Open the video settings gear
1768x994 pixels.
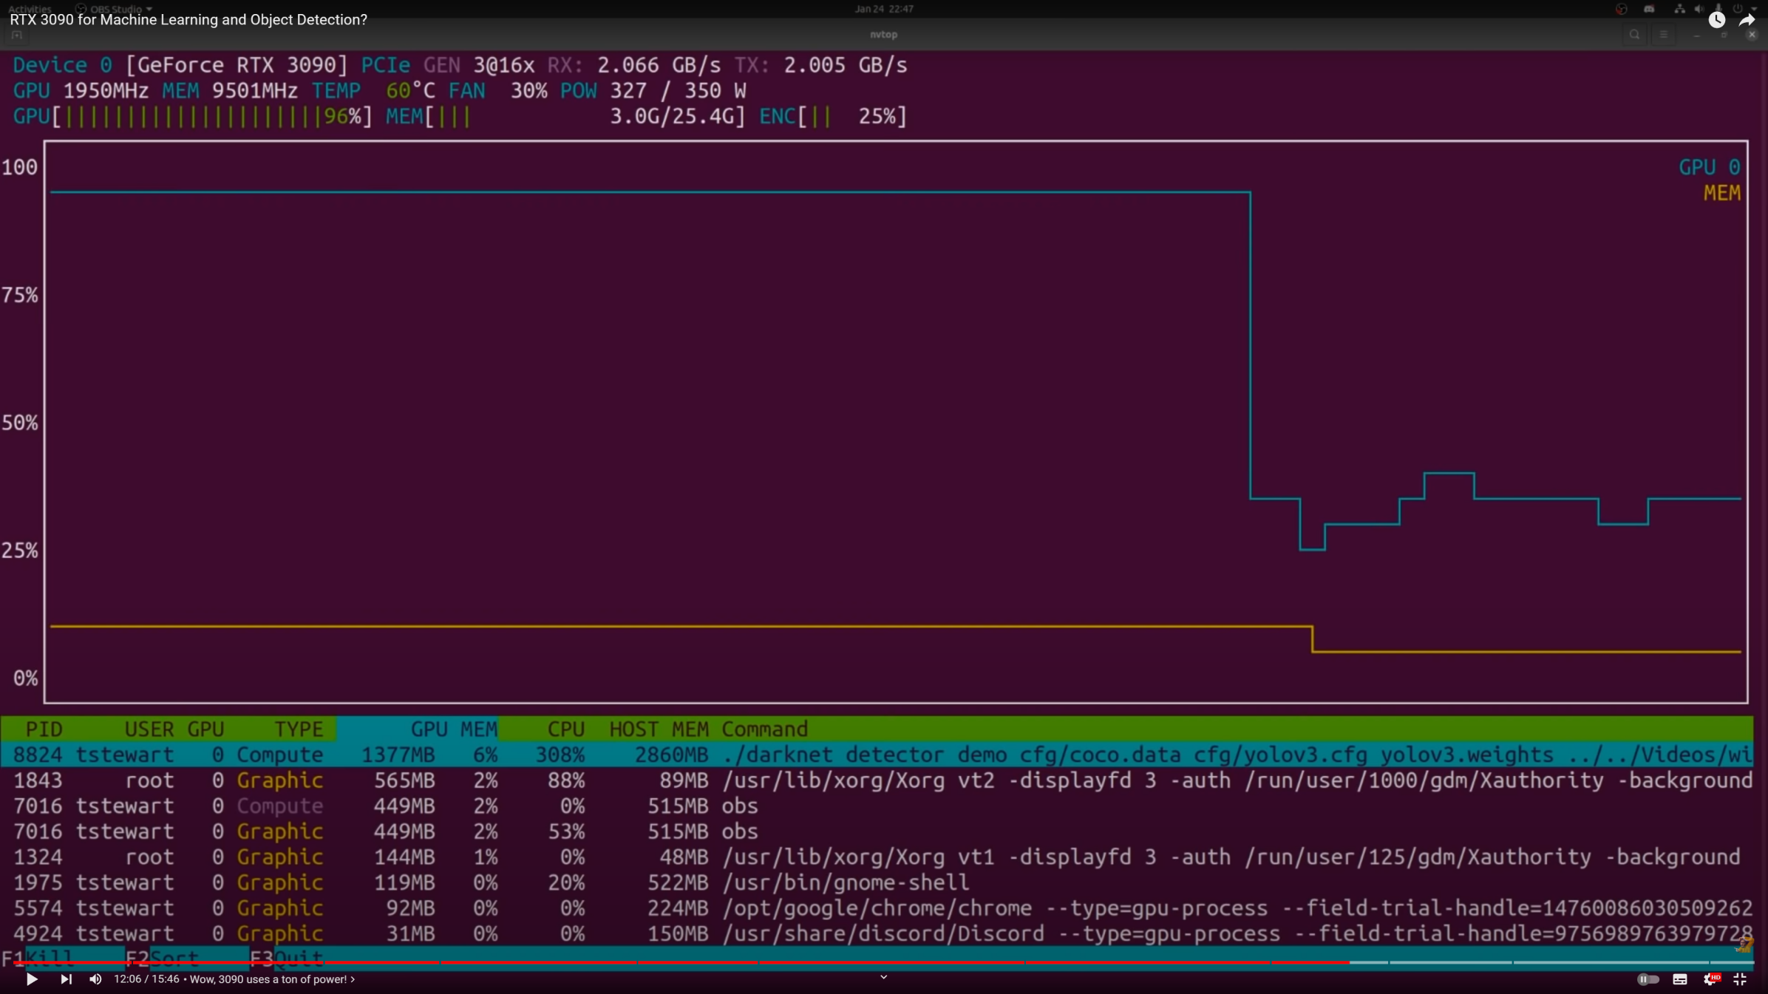1710,979
